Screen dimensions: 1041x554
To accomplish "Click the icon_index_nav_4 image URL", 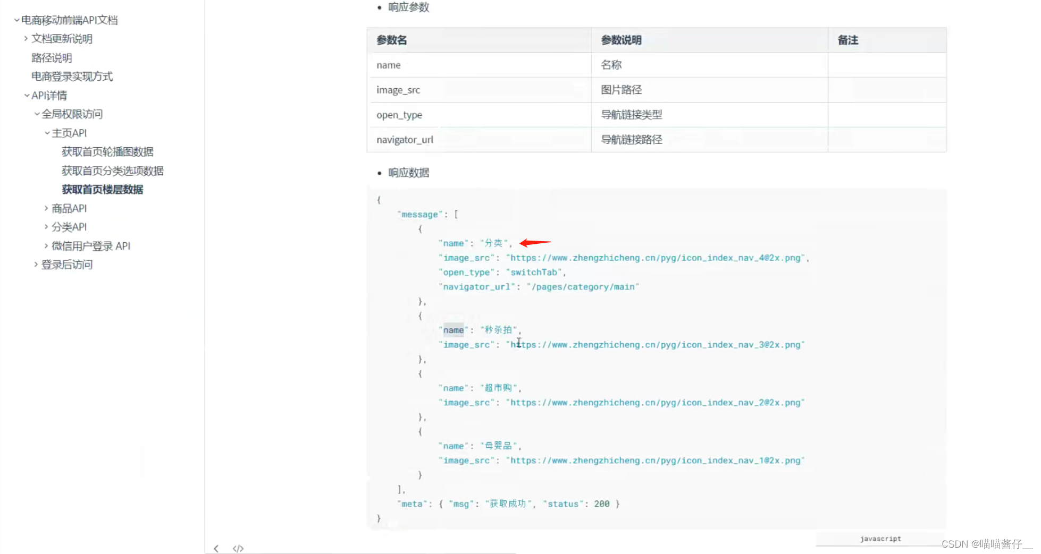I will point(657,258).
